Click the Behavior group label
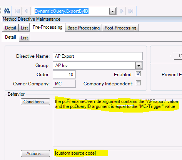Screen dimensions: 182x160 pos(16,94)
